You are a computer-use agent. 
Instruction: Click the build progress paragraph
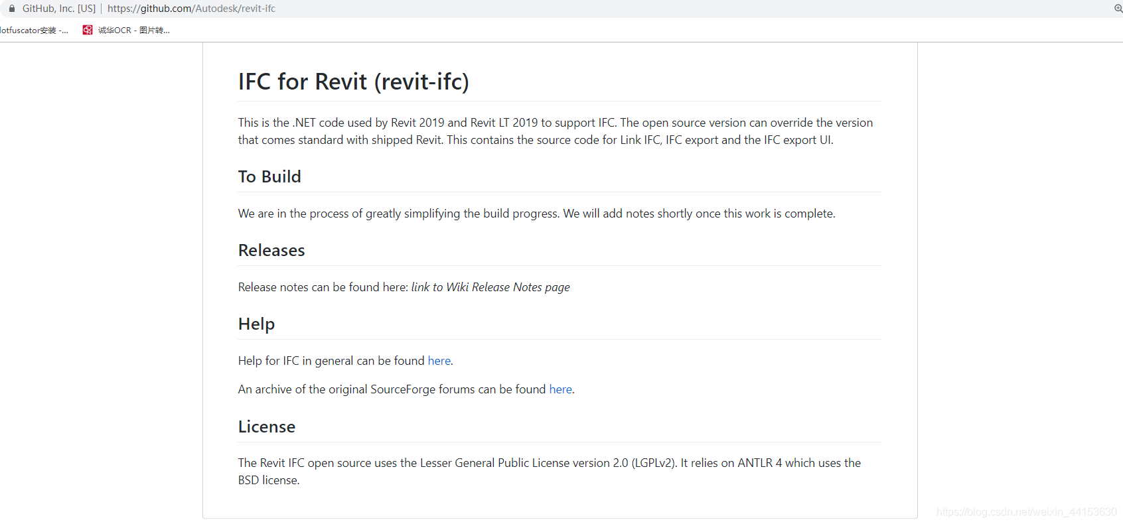tap(537, 214)
